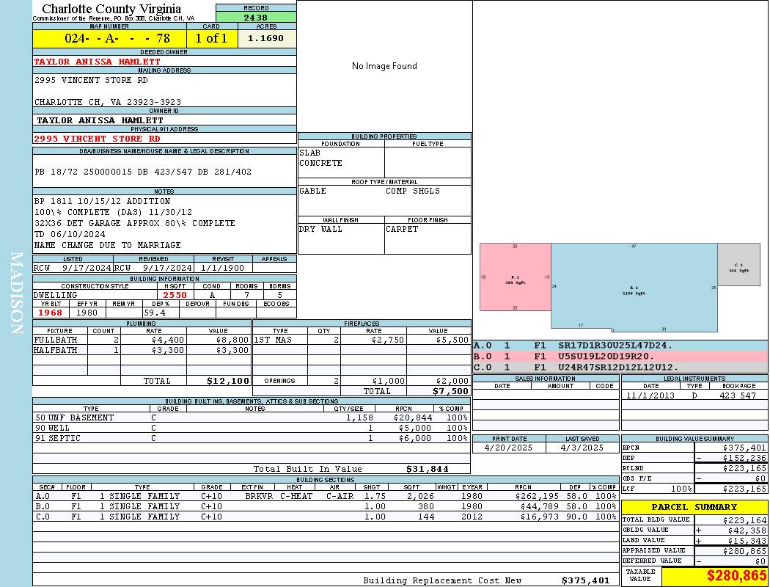Click roof type GABLE
The height and width of the screenshot is (587, 770).
313,191
